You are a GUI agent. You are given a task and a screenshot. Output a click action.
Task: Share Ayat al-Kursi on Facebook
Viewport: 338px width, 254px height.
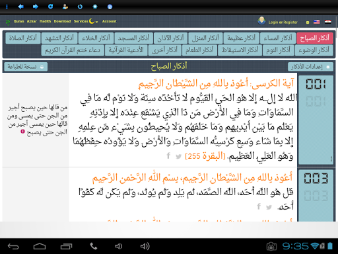click(168, 155)
